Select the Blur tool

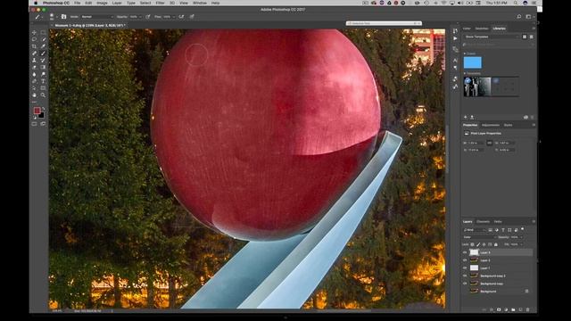pyautogui.click(x=34, y=74)
